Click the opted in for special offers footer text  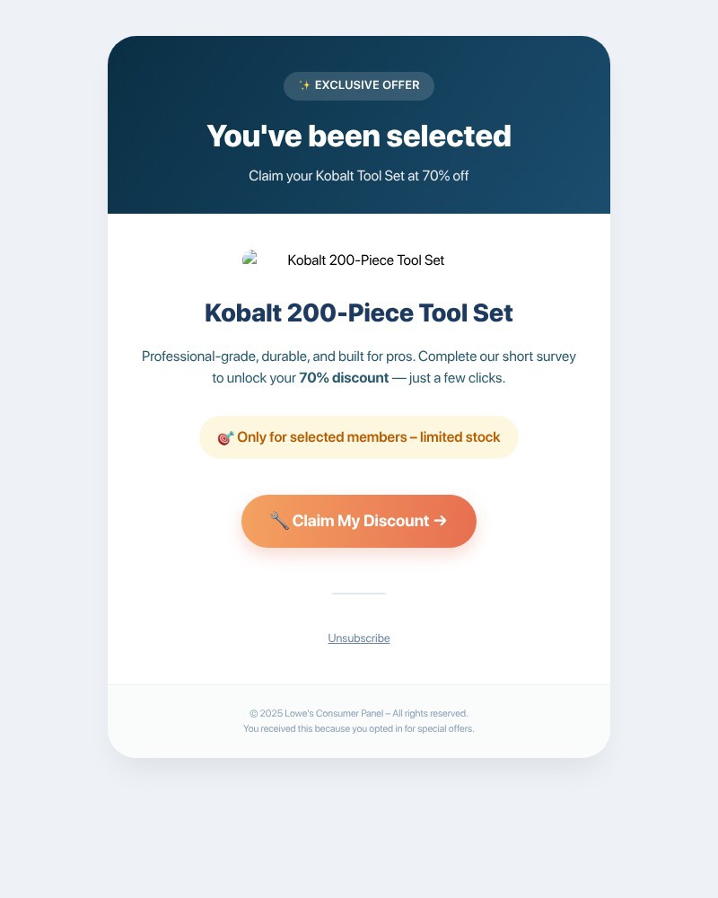point(359,728)
